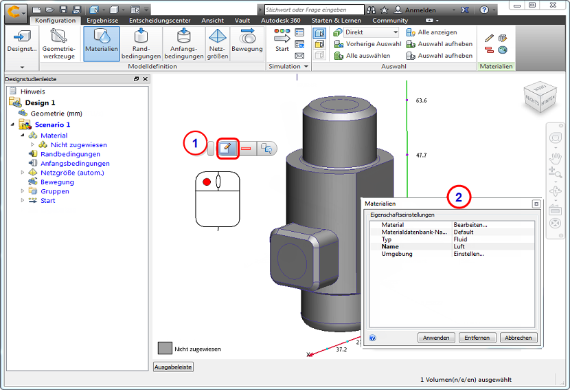Click the ViewCube in the model viewport
570x390 pixels.
point(540,96)
